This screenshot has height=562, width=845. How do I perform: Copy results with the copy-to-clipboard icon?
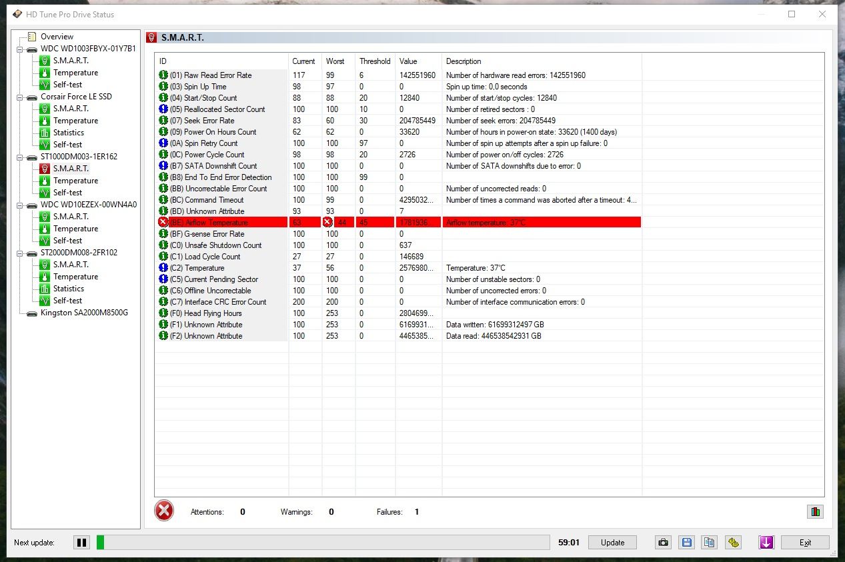tap(710, 542)
